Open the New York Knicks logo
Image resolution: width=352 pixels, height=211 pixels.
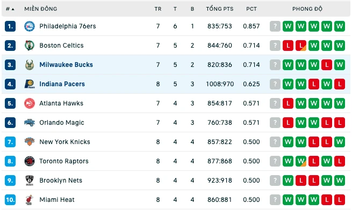[30, 142]
